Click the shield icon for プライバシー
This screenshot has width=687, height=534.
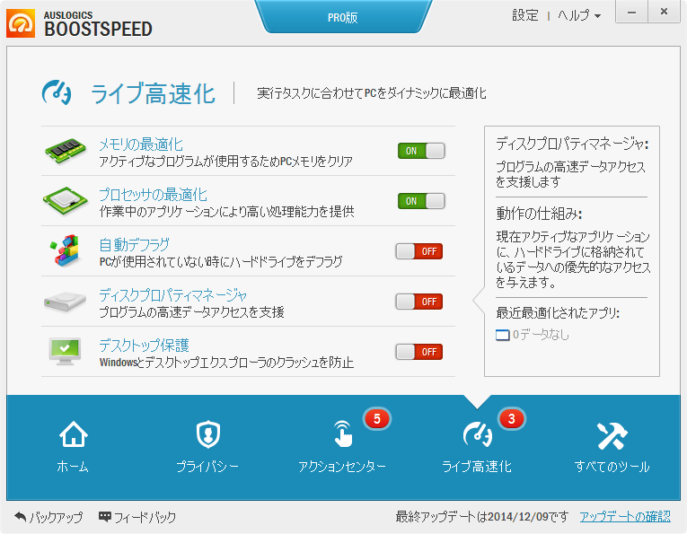point(208,434)
